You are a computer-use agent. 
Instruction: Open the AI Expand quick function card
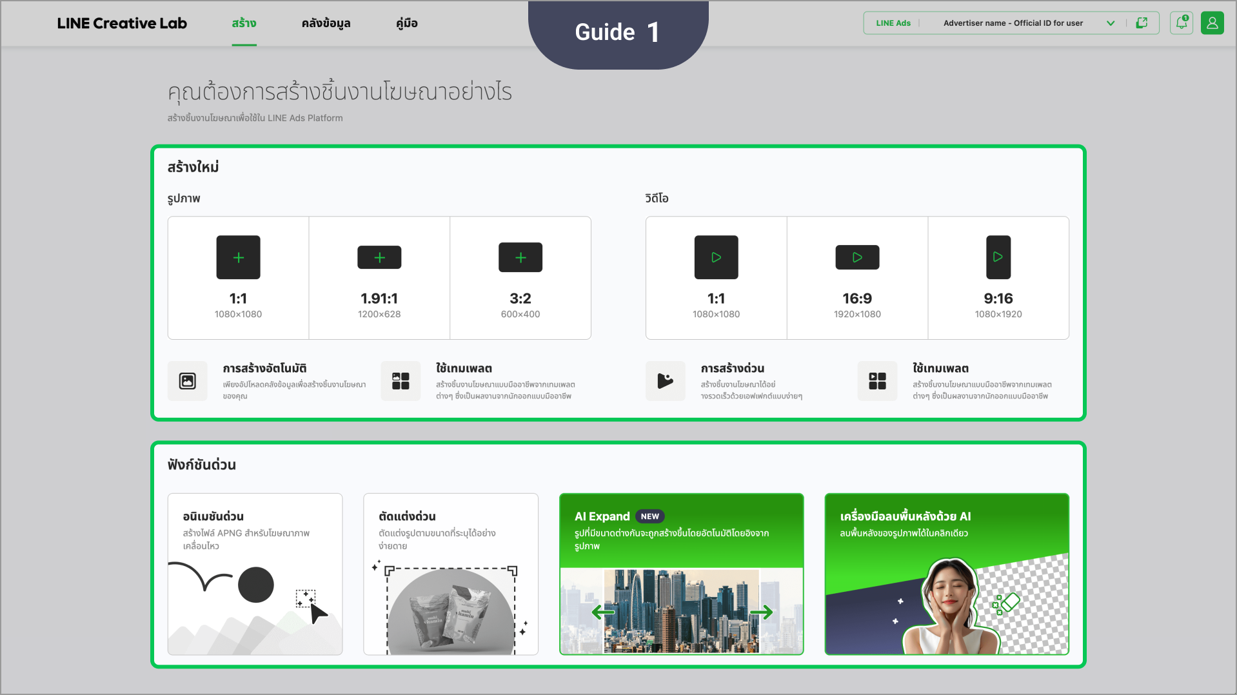click(x=681, y=574)
